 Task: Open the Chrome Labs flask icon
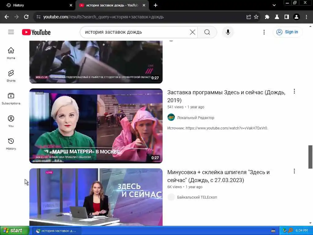[x=277, y=17]
